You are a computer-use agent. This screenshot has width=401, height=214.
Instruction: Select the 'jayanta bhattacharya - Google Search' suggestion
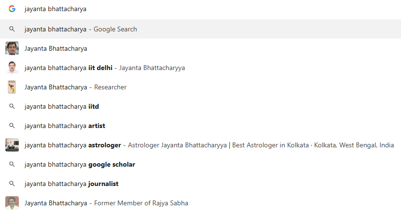click(81, 29)
